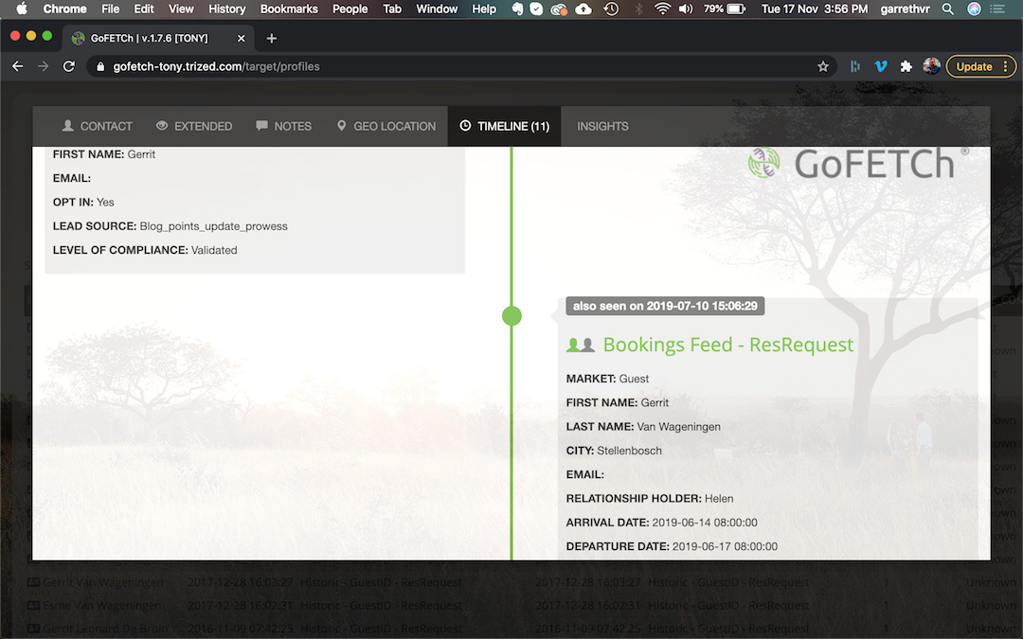Open the Help menu

pyautogui.click(x=483, y=9)
